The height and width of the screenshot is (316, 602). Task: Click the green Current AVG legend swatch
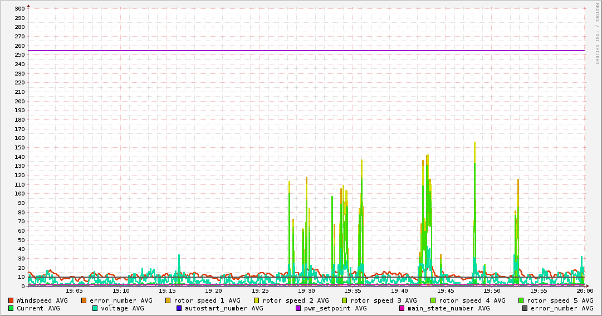[x=11, y=308]
